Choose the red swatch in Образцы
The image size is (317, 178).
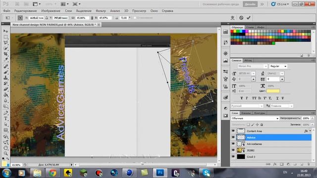click(x=232, y=31)
